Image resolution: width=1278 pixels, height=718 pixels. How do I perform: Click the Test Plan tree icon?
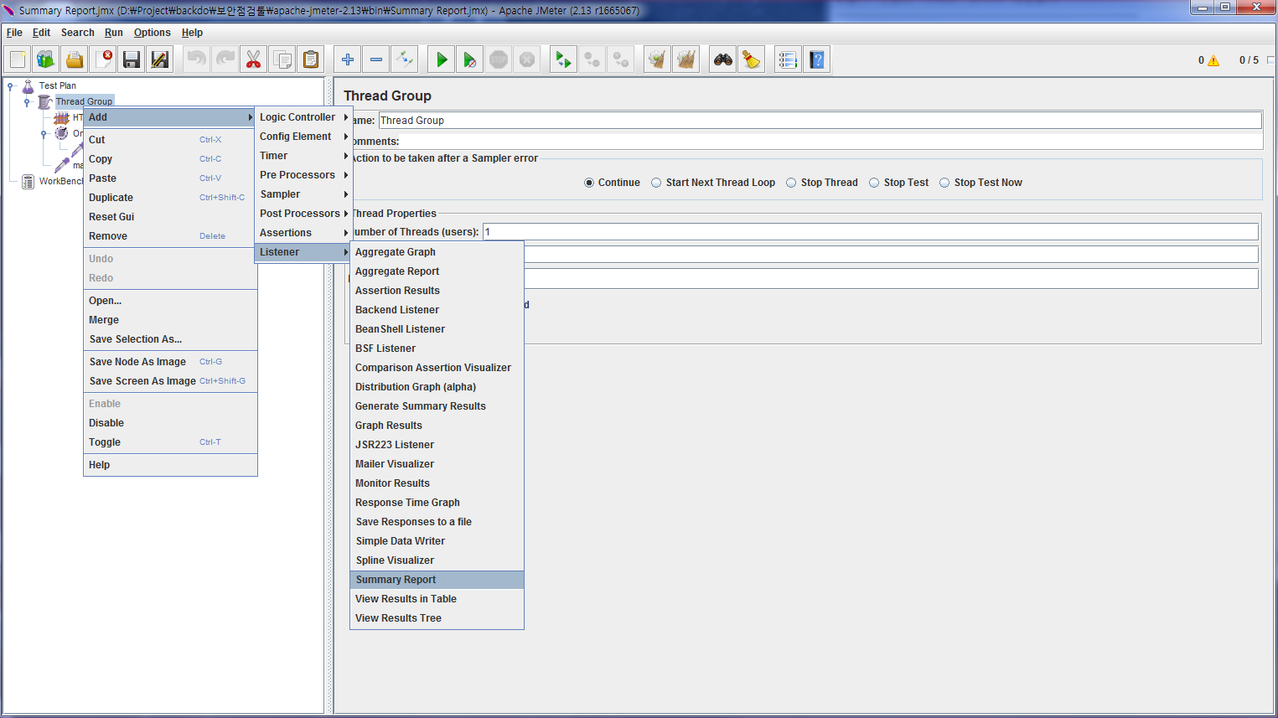(x=28, y=85)
